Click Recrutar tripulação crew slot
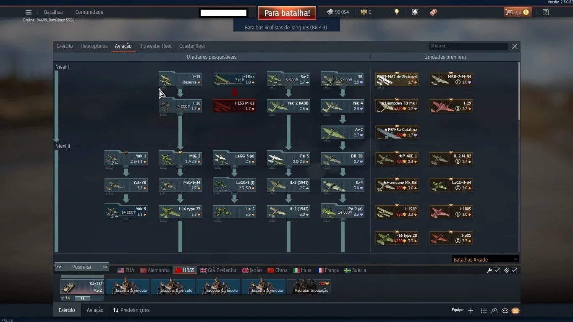This screenshot has height=322, width=573. click(x=309, y=287)
